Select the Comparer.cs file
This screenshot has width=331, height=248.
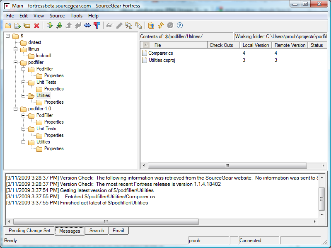(161, 53)
